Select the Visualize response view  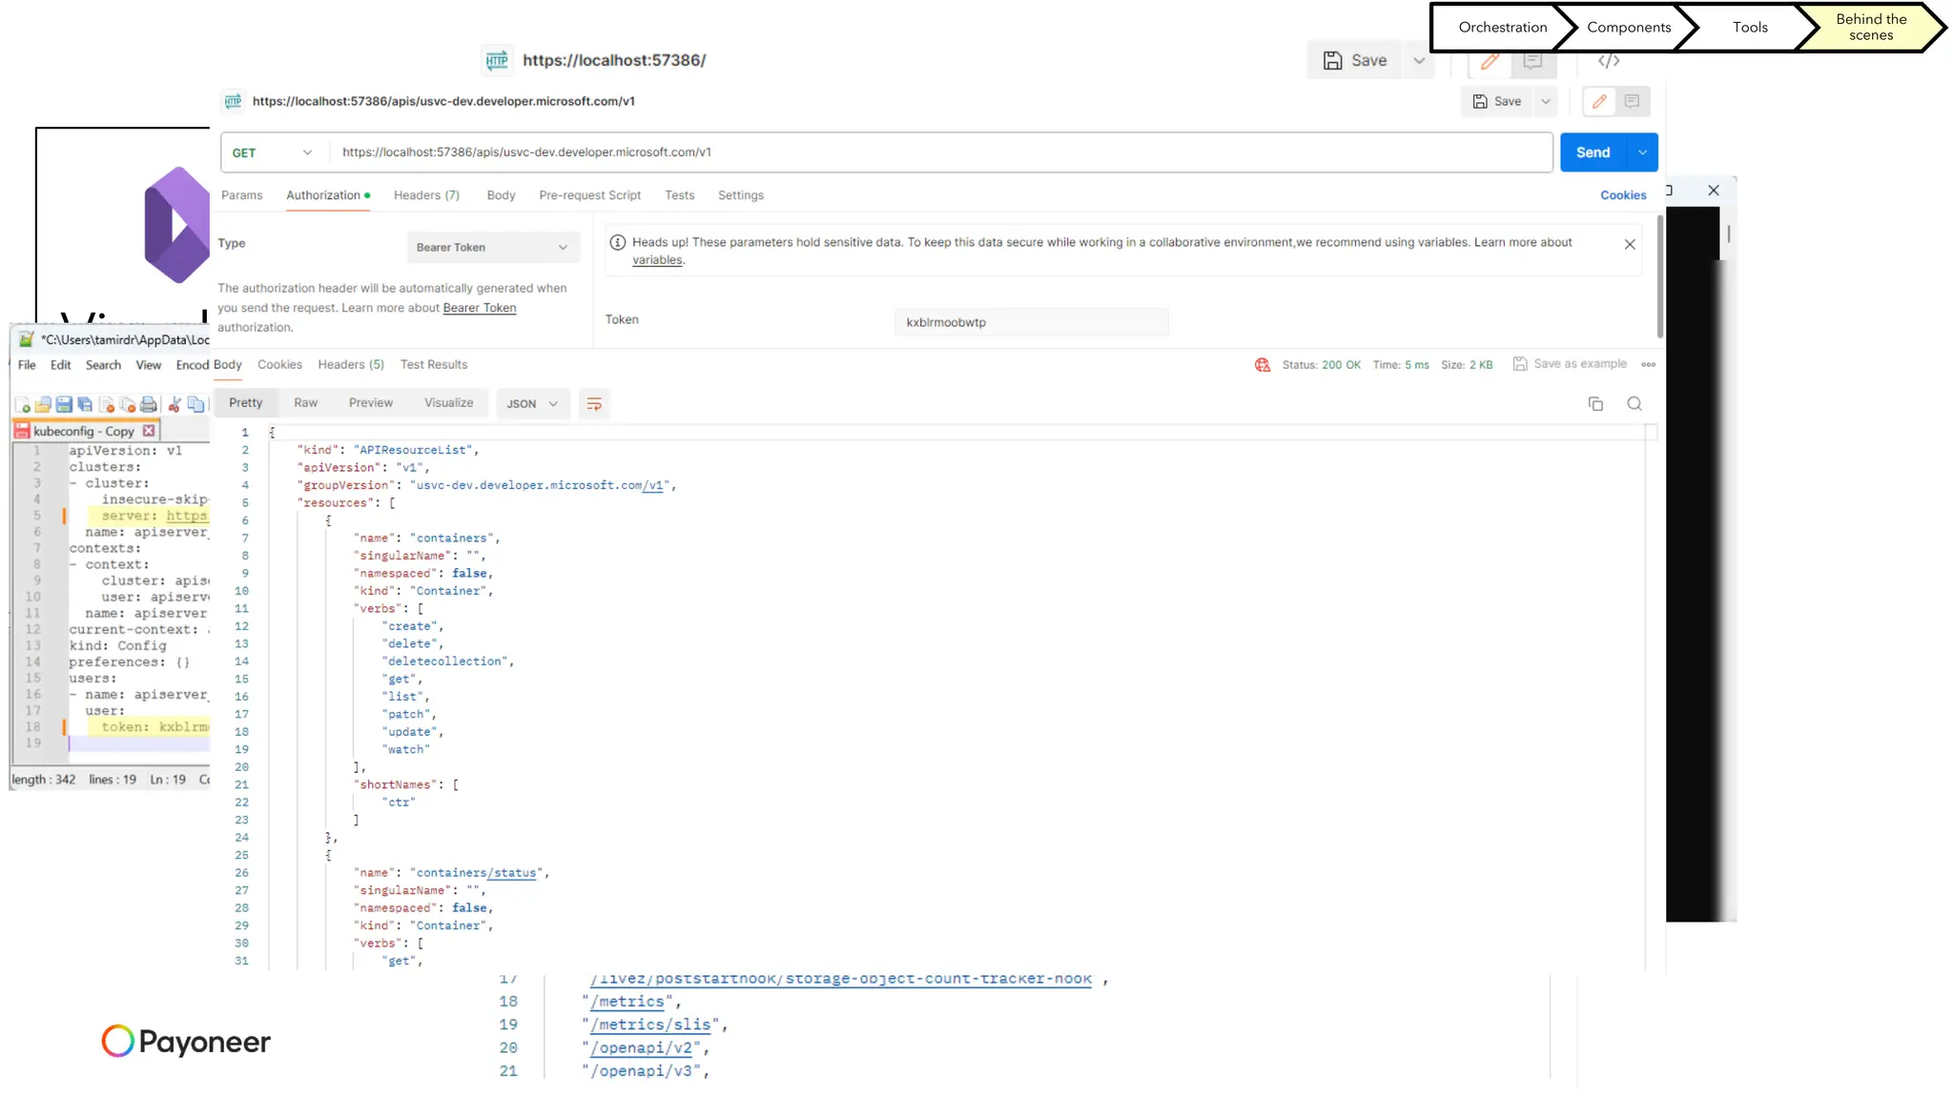click(448, 403)
